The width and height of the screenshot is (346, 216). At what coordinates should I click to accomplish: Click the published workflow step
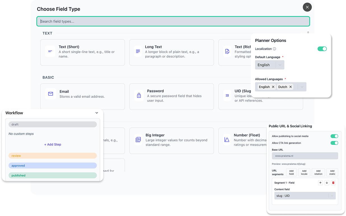(52, 175)
